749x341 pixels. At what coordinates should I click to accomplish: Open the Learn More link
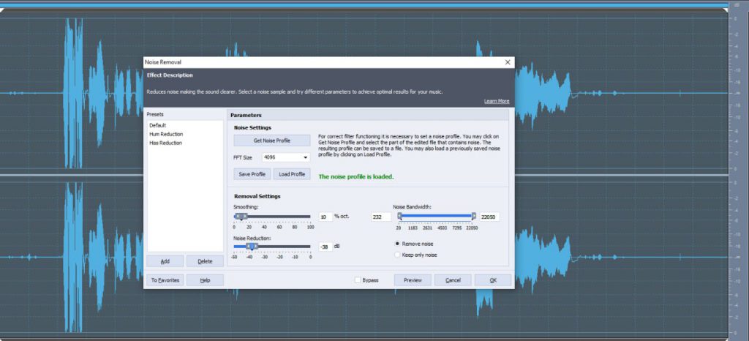click(497, 101)
